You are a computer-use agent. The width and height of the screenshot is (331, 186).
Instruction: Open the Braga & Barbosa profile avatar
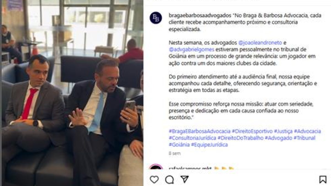[156, 18]
